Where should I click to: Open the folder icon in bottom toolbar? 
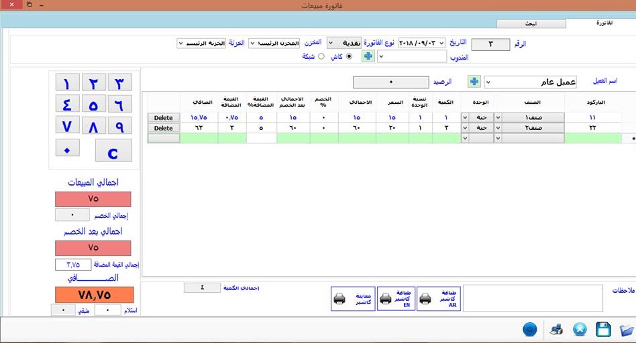[x=627, y=330]
